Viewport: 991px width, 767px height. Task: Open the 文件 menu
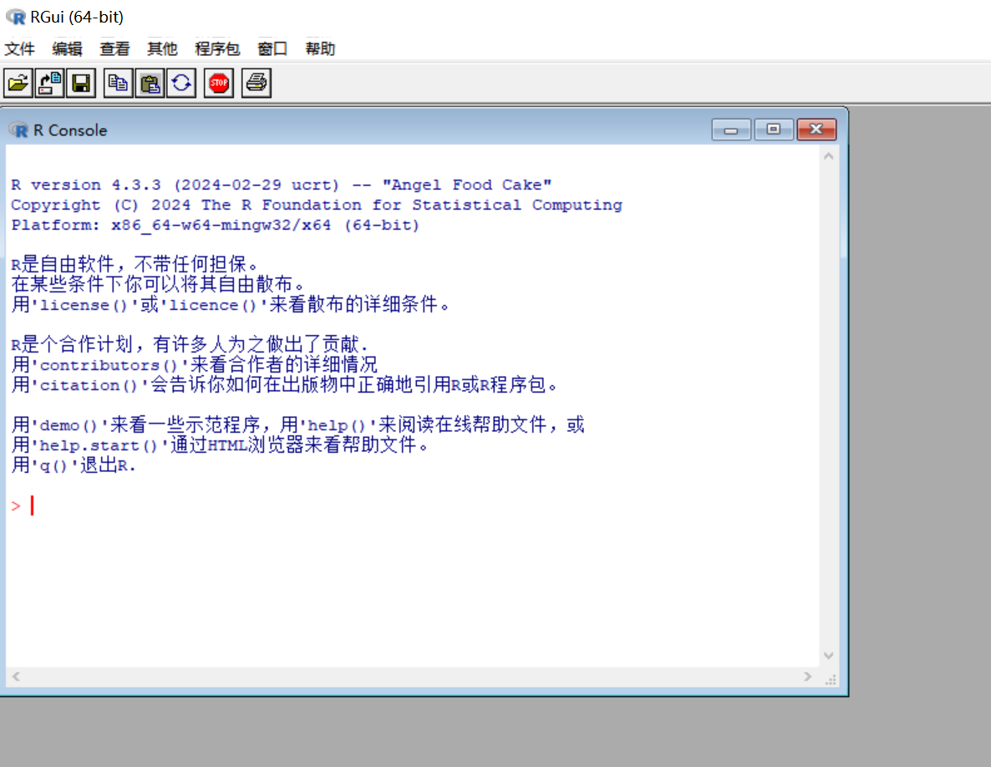tap(19, 48)
